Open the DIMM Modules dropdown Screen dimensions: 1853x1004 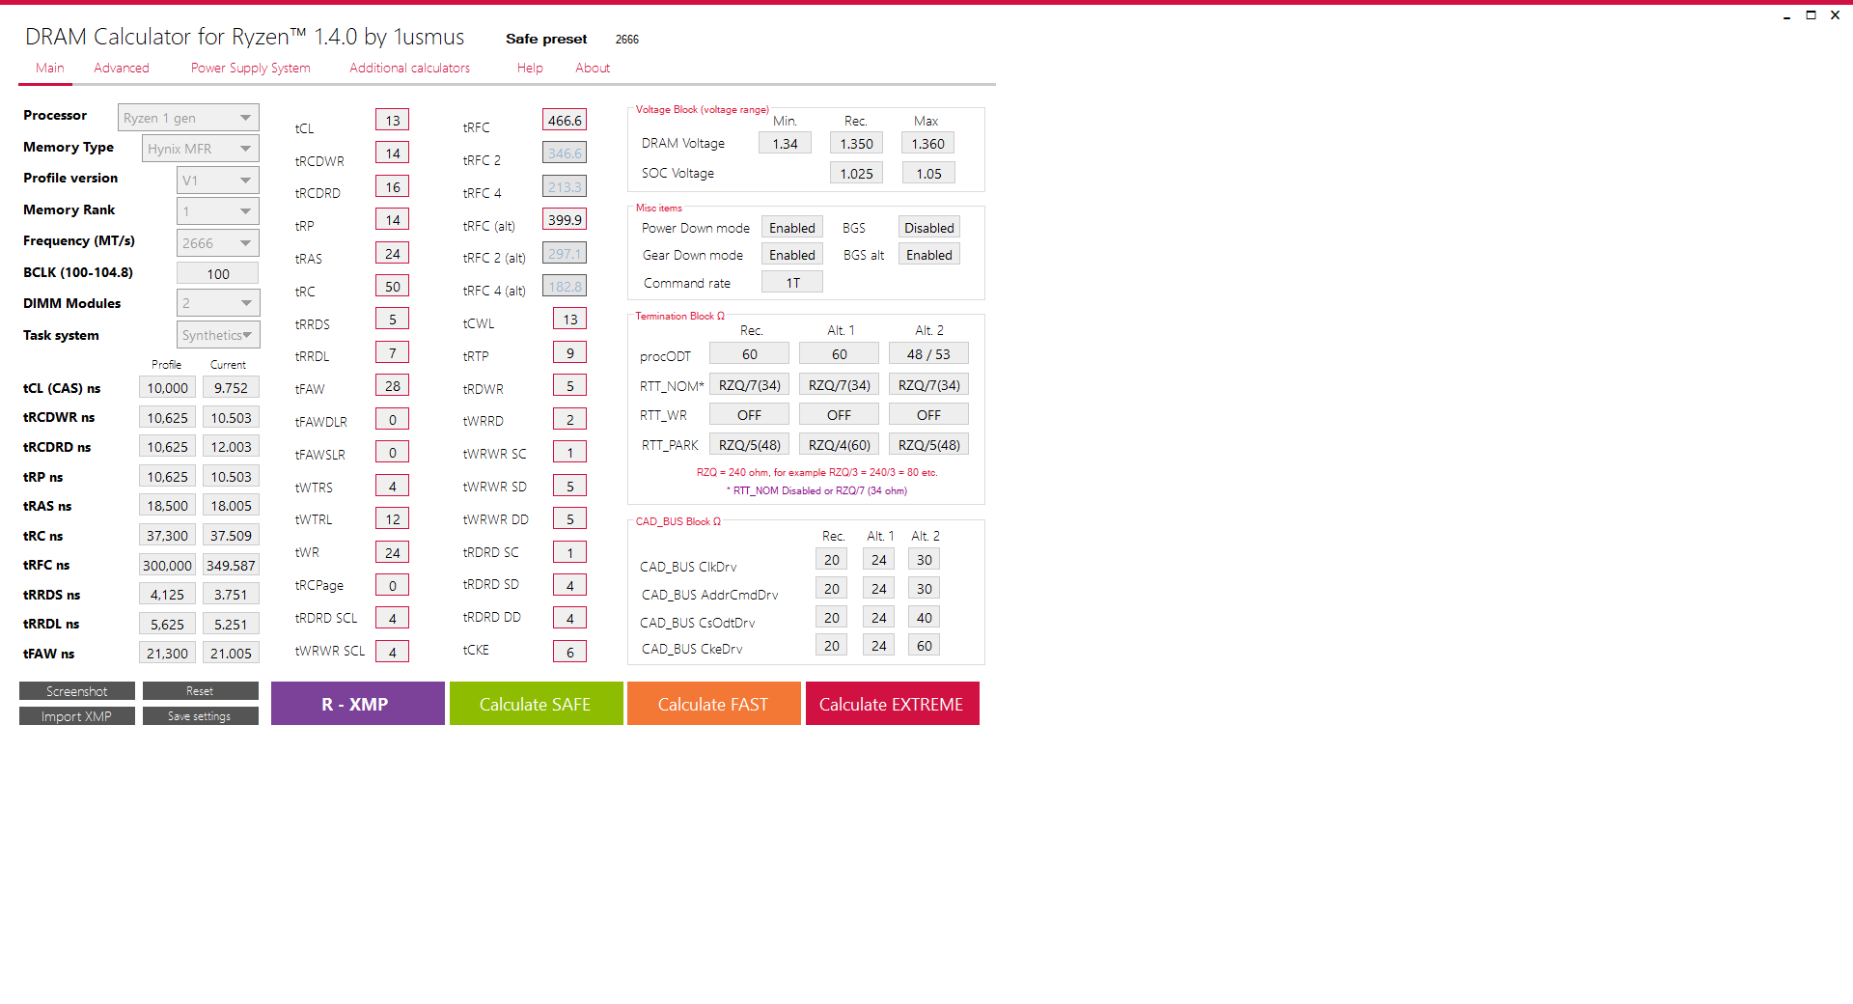tap(218, 303)
